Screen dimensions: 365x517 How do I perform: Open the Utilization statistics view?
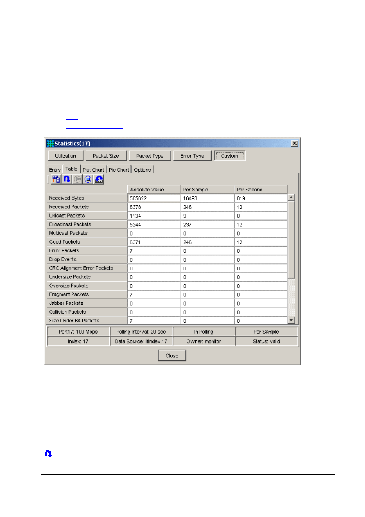[x=65, y=156]
